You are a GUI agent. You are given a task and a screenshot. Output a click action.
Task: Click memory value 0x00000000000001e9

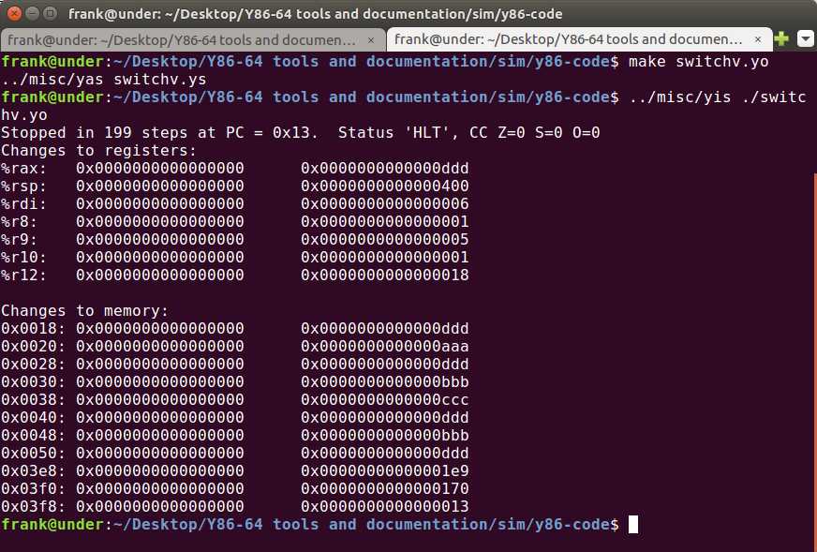pyautogui.click(x=384, y=471)
